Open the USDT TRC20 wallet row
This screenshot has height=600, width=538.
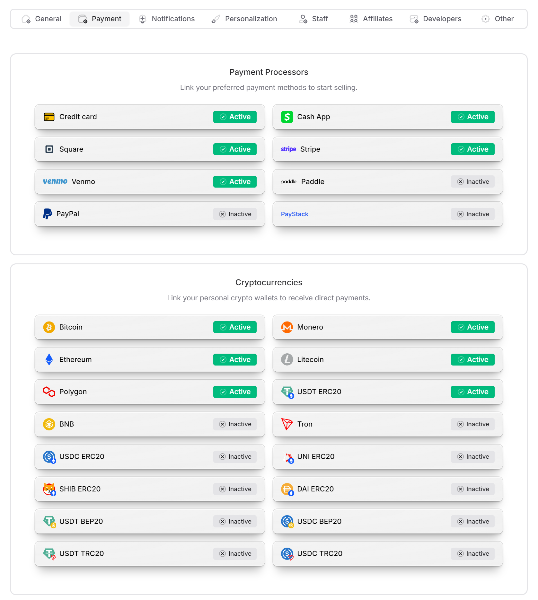click(x=150, y=553)
